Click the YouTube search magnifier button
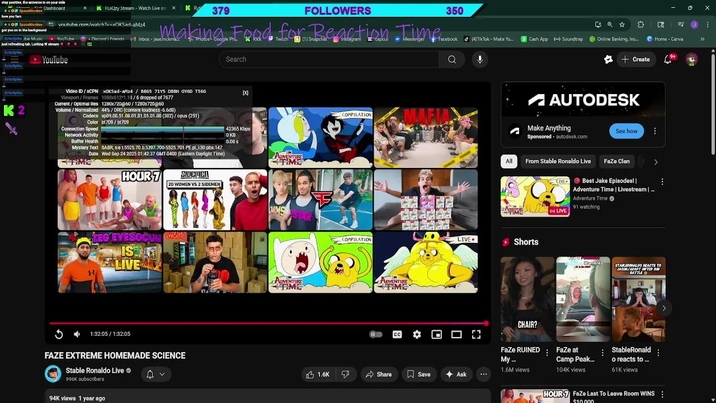716x403 pixels. (452, 59)
